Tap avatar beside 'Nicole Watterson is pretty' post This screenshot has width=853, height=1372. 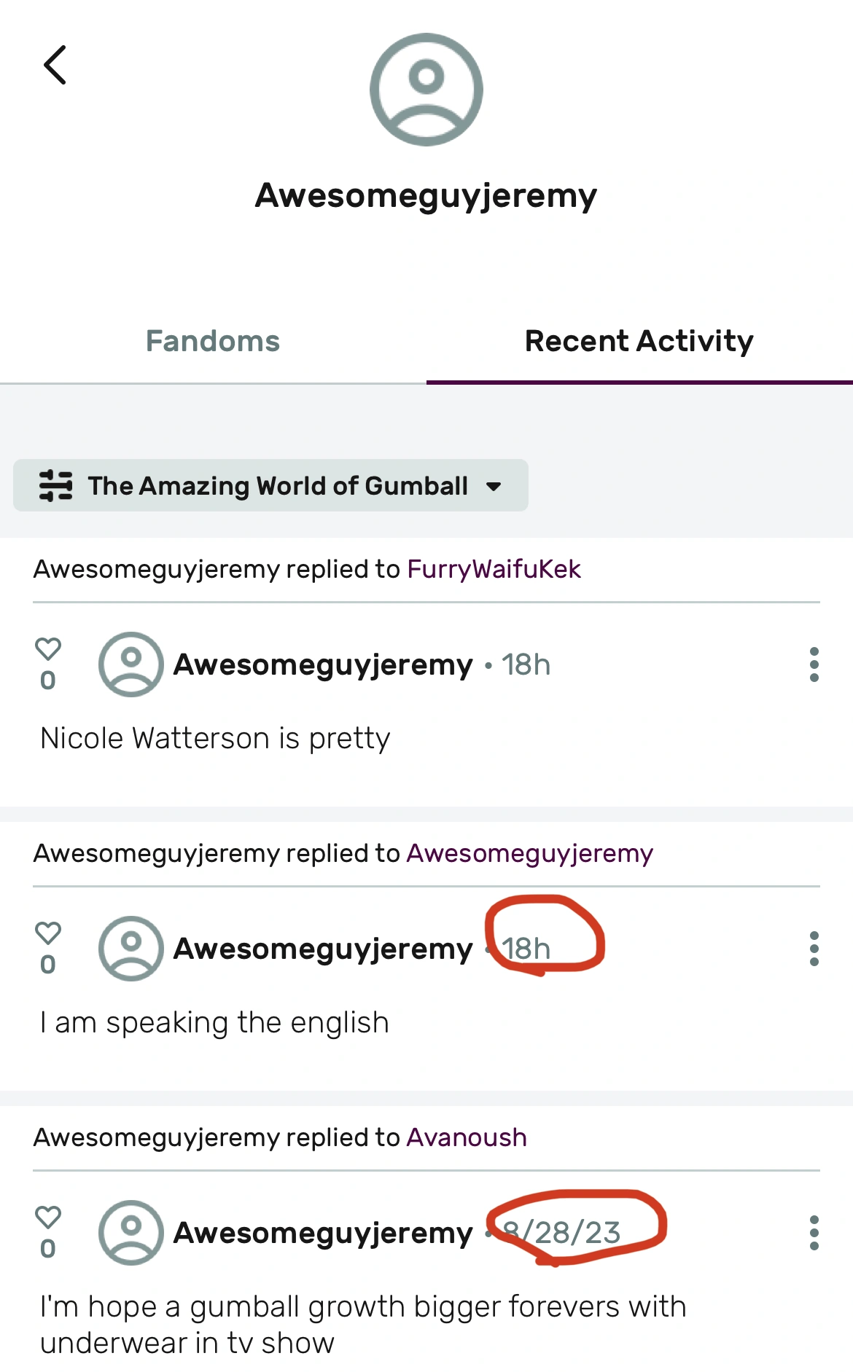click(x=131, y=665)
